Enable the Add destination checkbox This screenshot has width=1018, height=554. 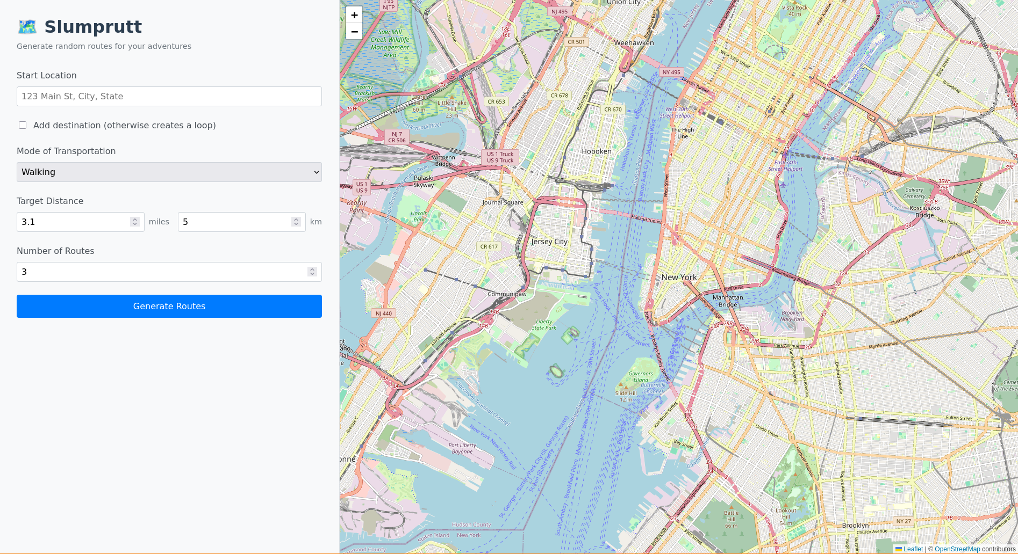click(23, 125)
